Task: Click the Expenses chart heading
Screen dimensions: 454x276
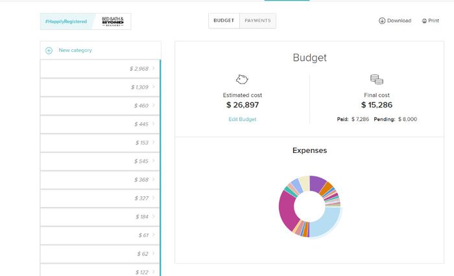Action: click(309, 150)
